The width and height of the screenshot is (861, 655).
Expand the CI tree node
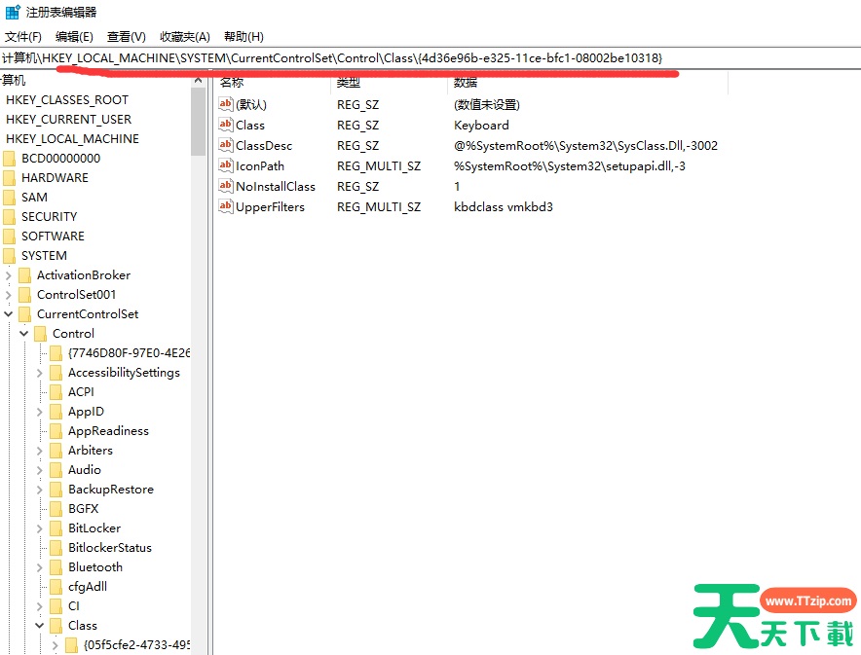40,606
